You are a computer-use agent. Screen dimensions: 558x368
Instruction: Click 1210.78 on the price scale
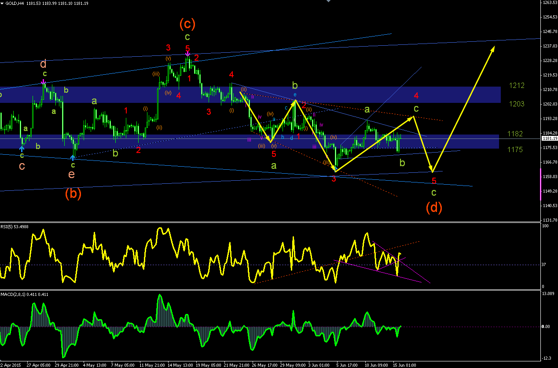[x=549, y=90]
